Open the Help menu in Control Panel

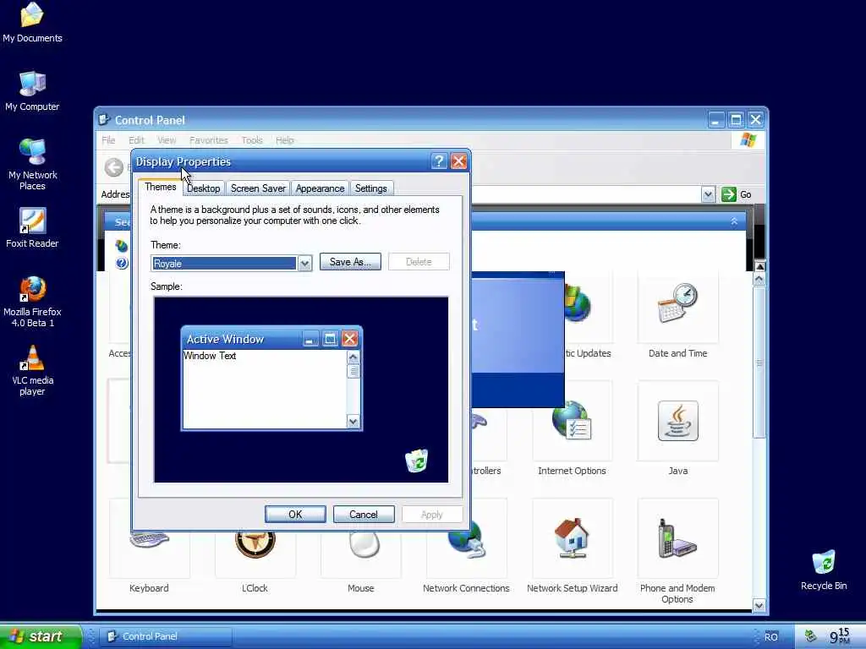(284, 140)
